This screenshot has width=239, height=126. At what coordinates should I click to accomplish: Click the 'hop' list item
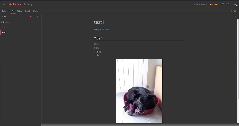point(99,52)
